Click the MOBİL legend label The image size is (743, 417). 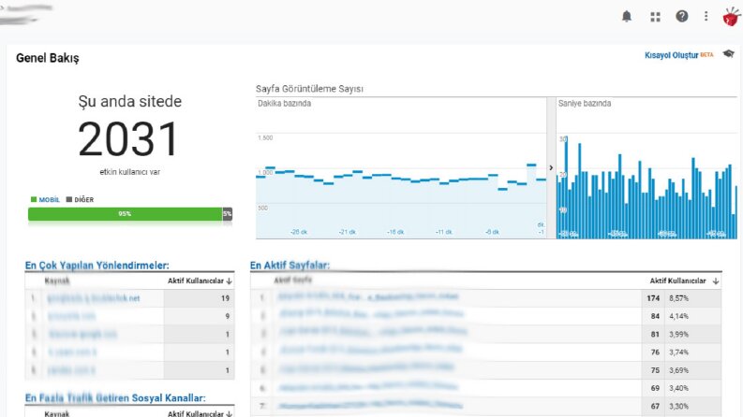point(50,200)
